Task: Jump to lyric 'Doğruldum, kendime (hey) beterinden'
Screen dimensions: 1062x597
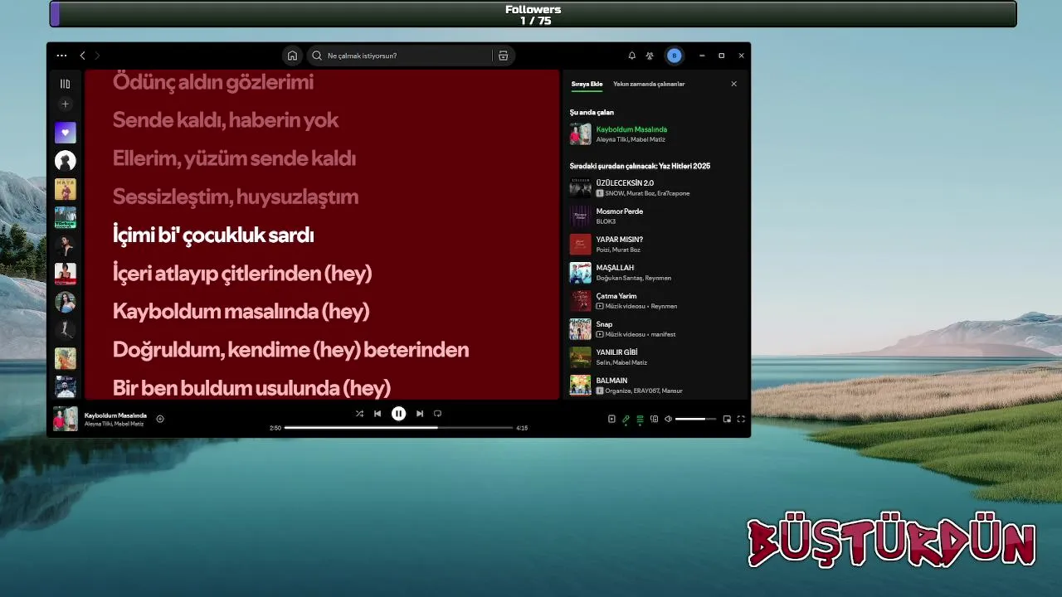Action: coord(290,349)
